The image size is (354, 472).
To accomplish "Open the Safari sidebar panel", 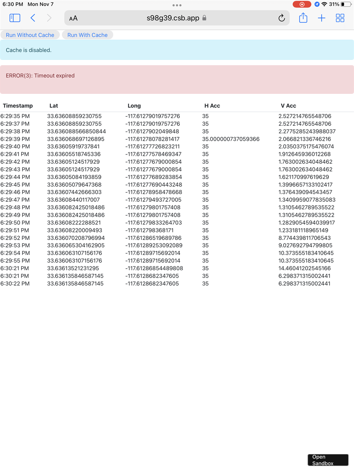I will [x=15, y=18].
